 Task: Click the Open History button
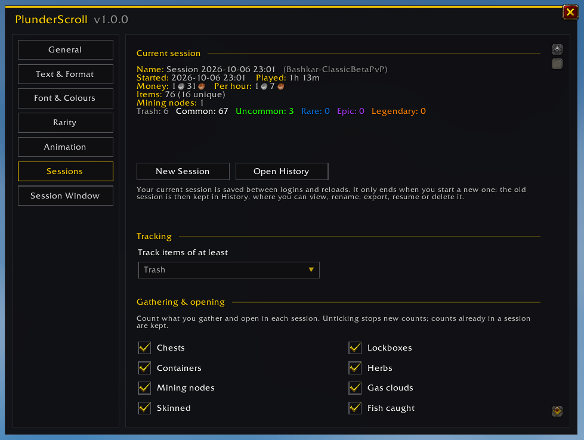pos(282,171)
